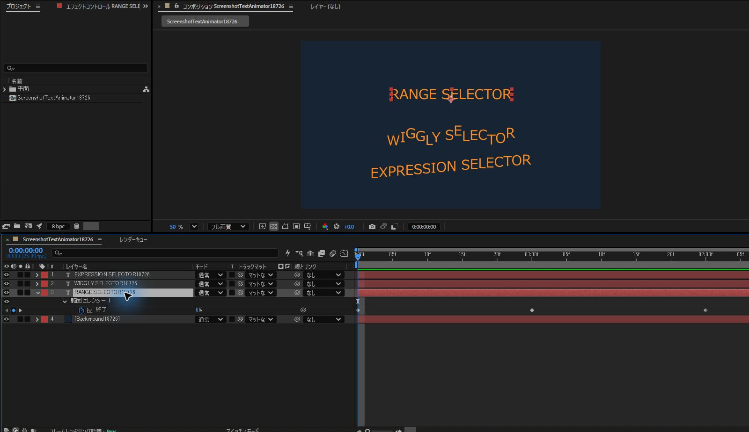749x432 pixels.
Task: Open プロジェクト panel tab
Action: tap(18, 6)
